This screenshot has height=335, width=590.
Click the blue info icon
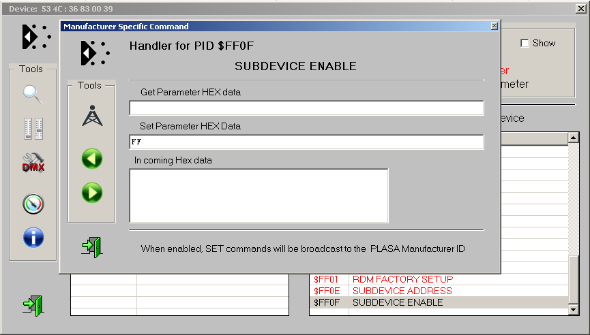point(33,238)
